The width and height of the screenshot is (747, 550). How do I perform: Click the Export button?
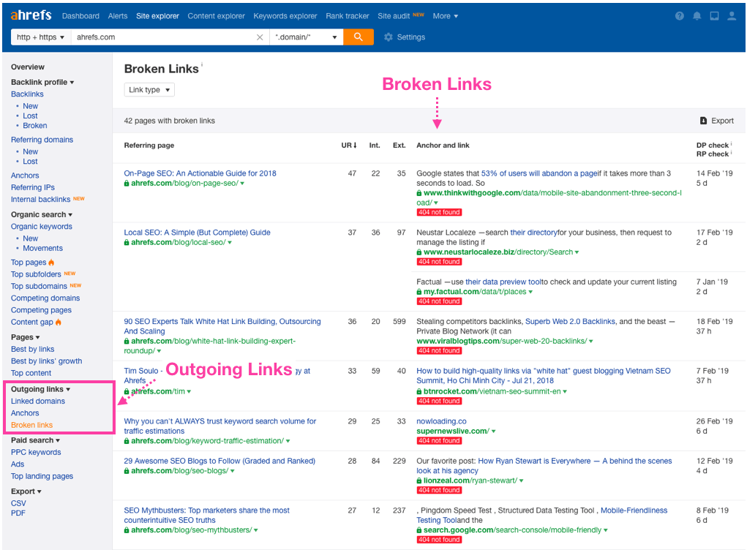pos(717,121)
